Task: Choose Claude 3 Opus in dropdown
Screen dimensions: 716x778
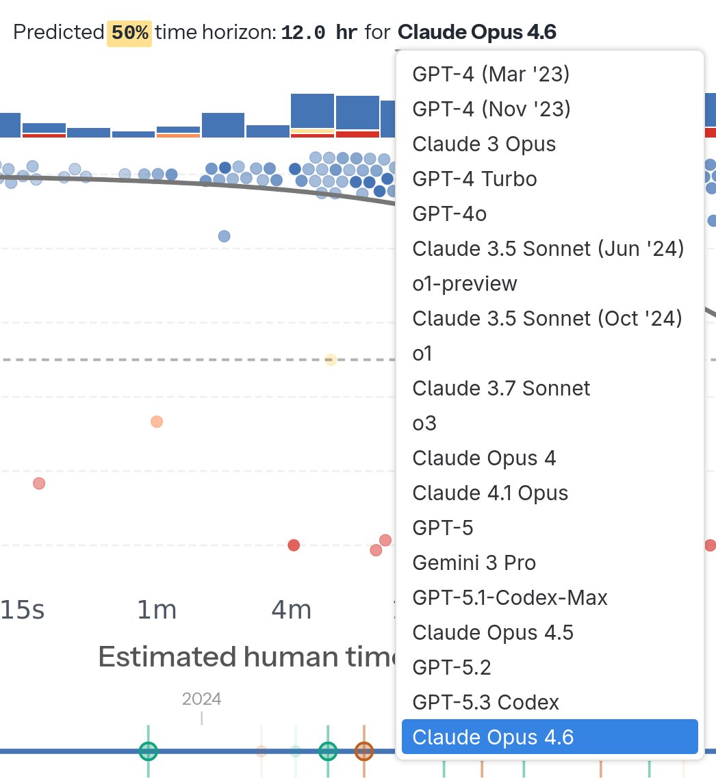Action: click(x=550, y=144)
